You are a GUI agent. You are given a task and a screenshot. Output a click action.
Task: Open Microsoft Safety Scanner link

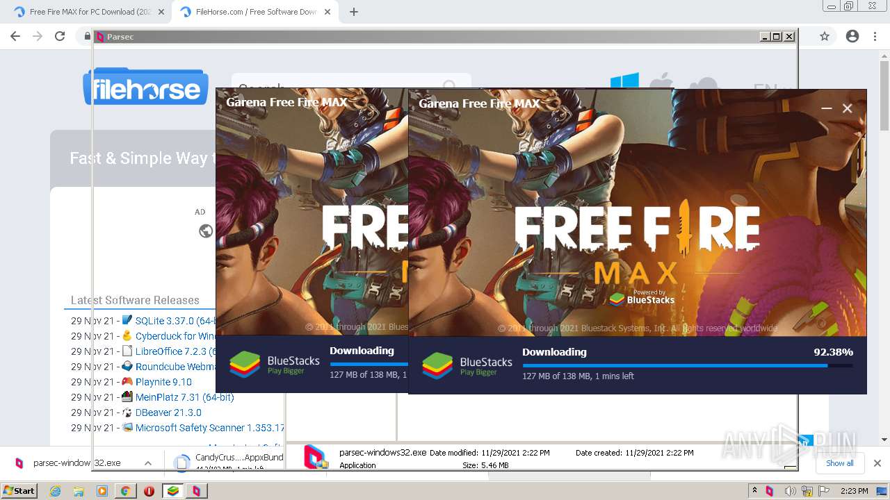click(x=209, y=428)
